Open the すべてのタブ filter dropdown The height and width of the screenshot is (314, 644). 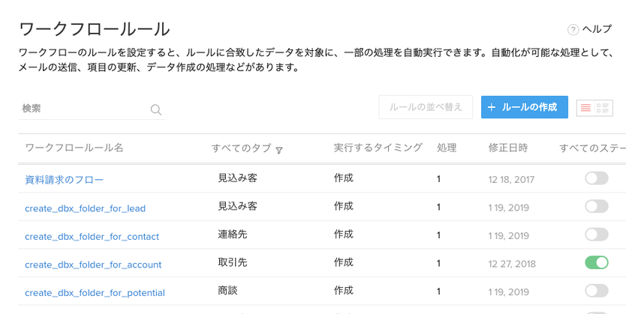point(278,150)
